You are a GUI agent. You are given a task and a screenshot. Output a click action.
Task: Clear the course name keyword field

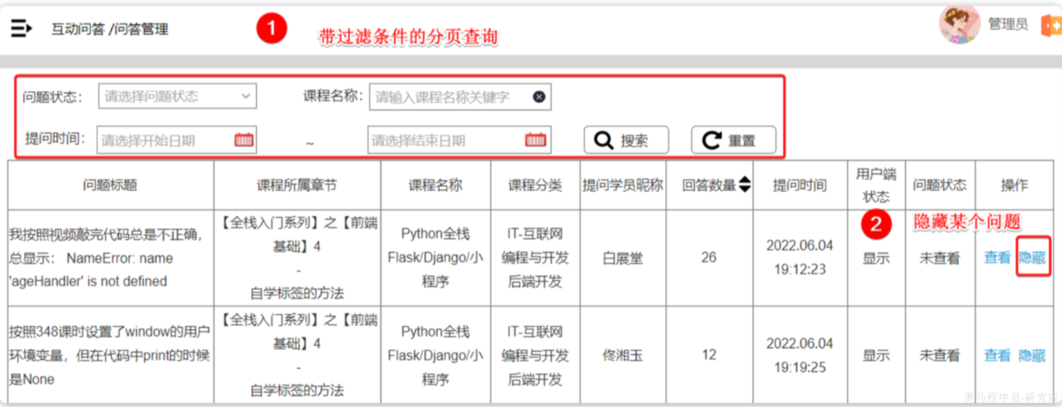coord(539,97)
